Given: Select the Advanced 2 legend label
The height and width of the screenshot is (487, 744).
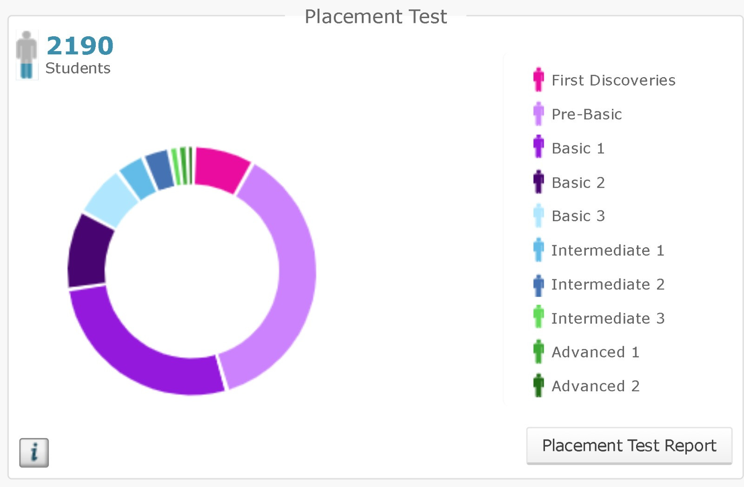Looking at the screenshot, I should click(595, 386).
